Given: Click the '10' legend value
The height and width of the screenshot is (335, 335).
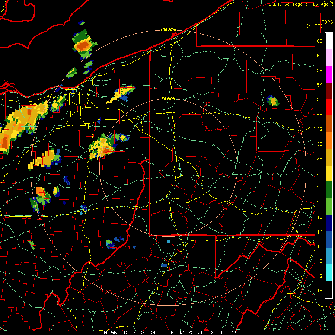Looking at the screenshot, I should (320, 246).
